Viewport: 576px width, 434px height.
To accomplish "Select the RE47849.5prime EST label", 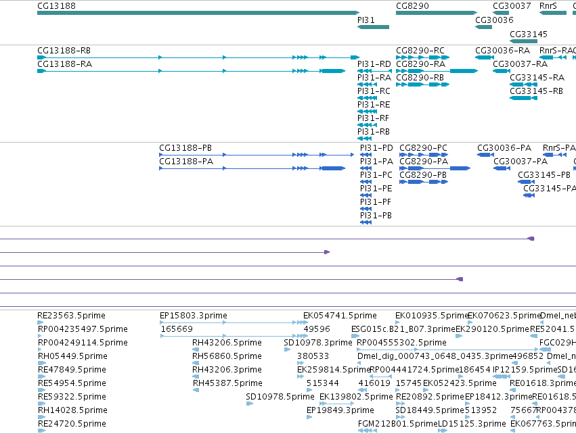I will tap(72, 369).
